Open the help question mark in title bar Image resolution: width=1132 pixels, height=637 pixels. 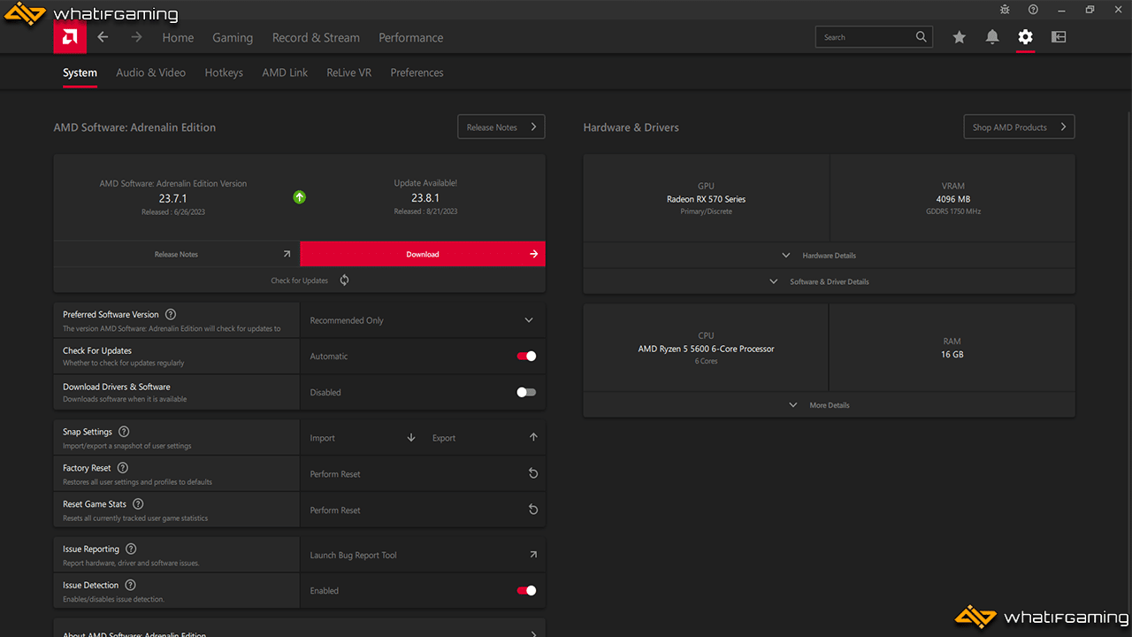(1033, 10)
